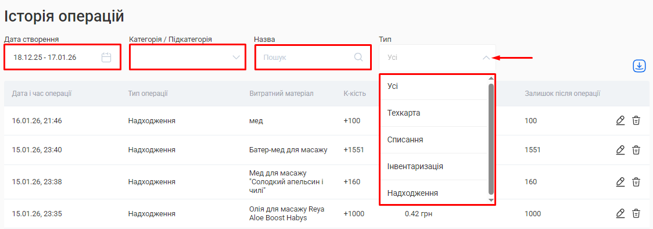Click the К-кість column header
This screenshot has height=229, width=653.
tap(354, 93)
